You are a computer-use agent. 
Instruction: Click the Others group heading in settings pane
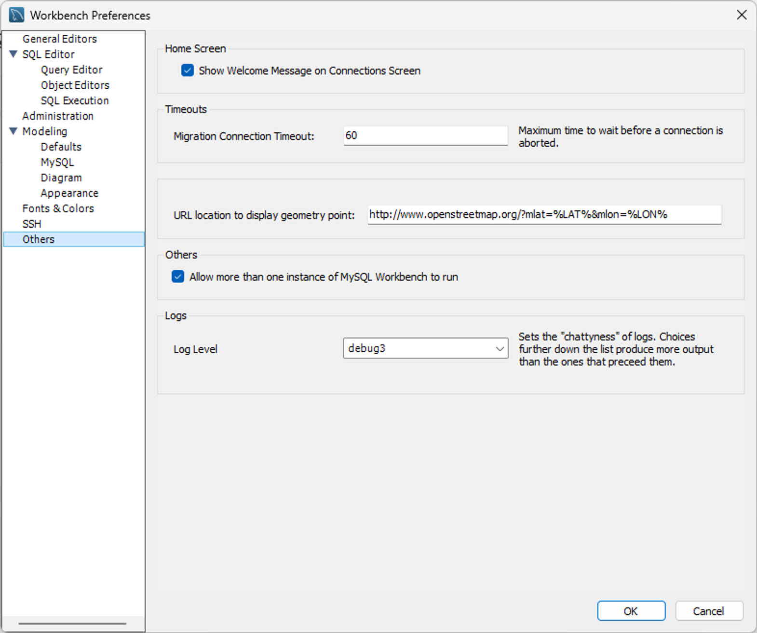(181, 255)
